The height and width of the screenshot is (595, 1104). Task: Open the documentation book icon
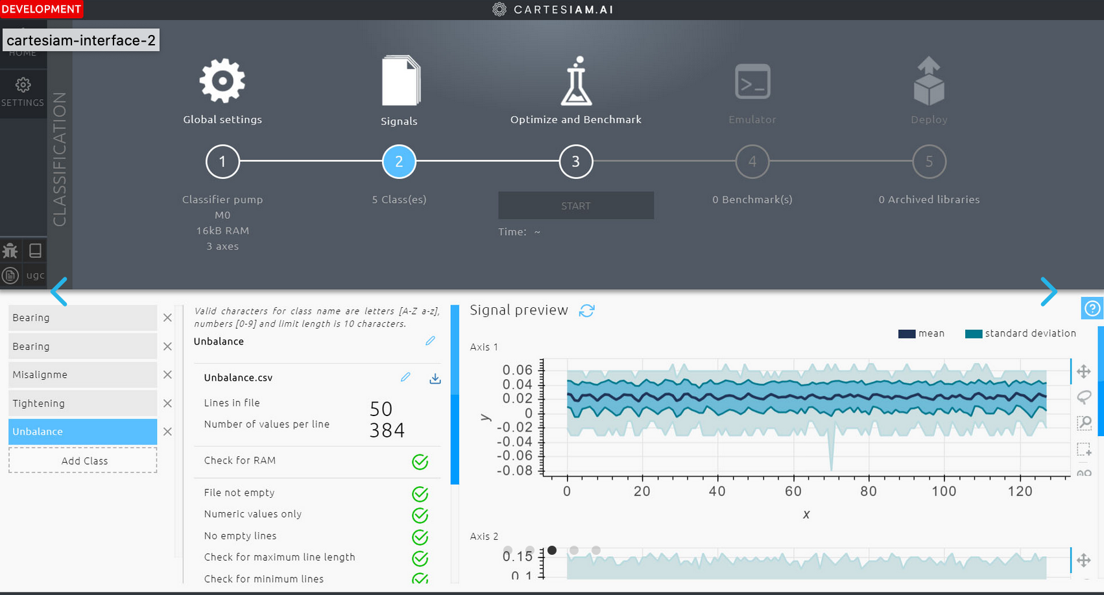(35, 251)
